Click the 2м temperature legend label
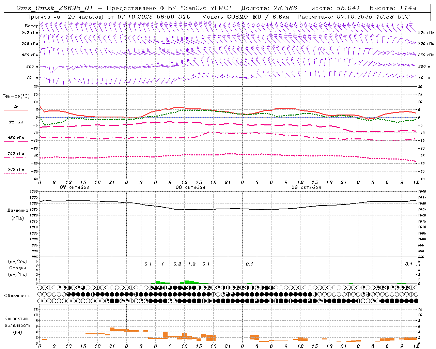This screenshot has width=436, height=349. click(16, 106)
